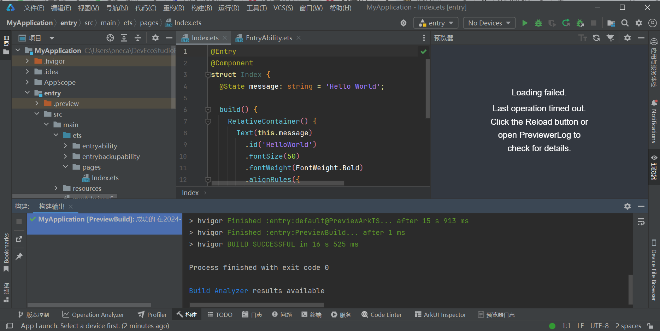Switch to the EntryAbility.ets tab
This screenshot has height=331, width=660.
(x=269, y=38)
